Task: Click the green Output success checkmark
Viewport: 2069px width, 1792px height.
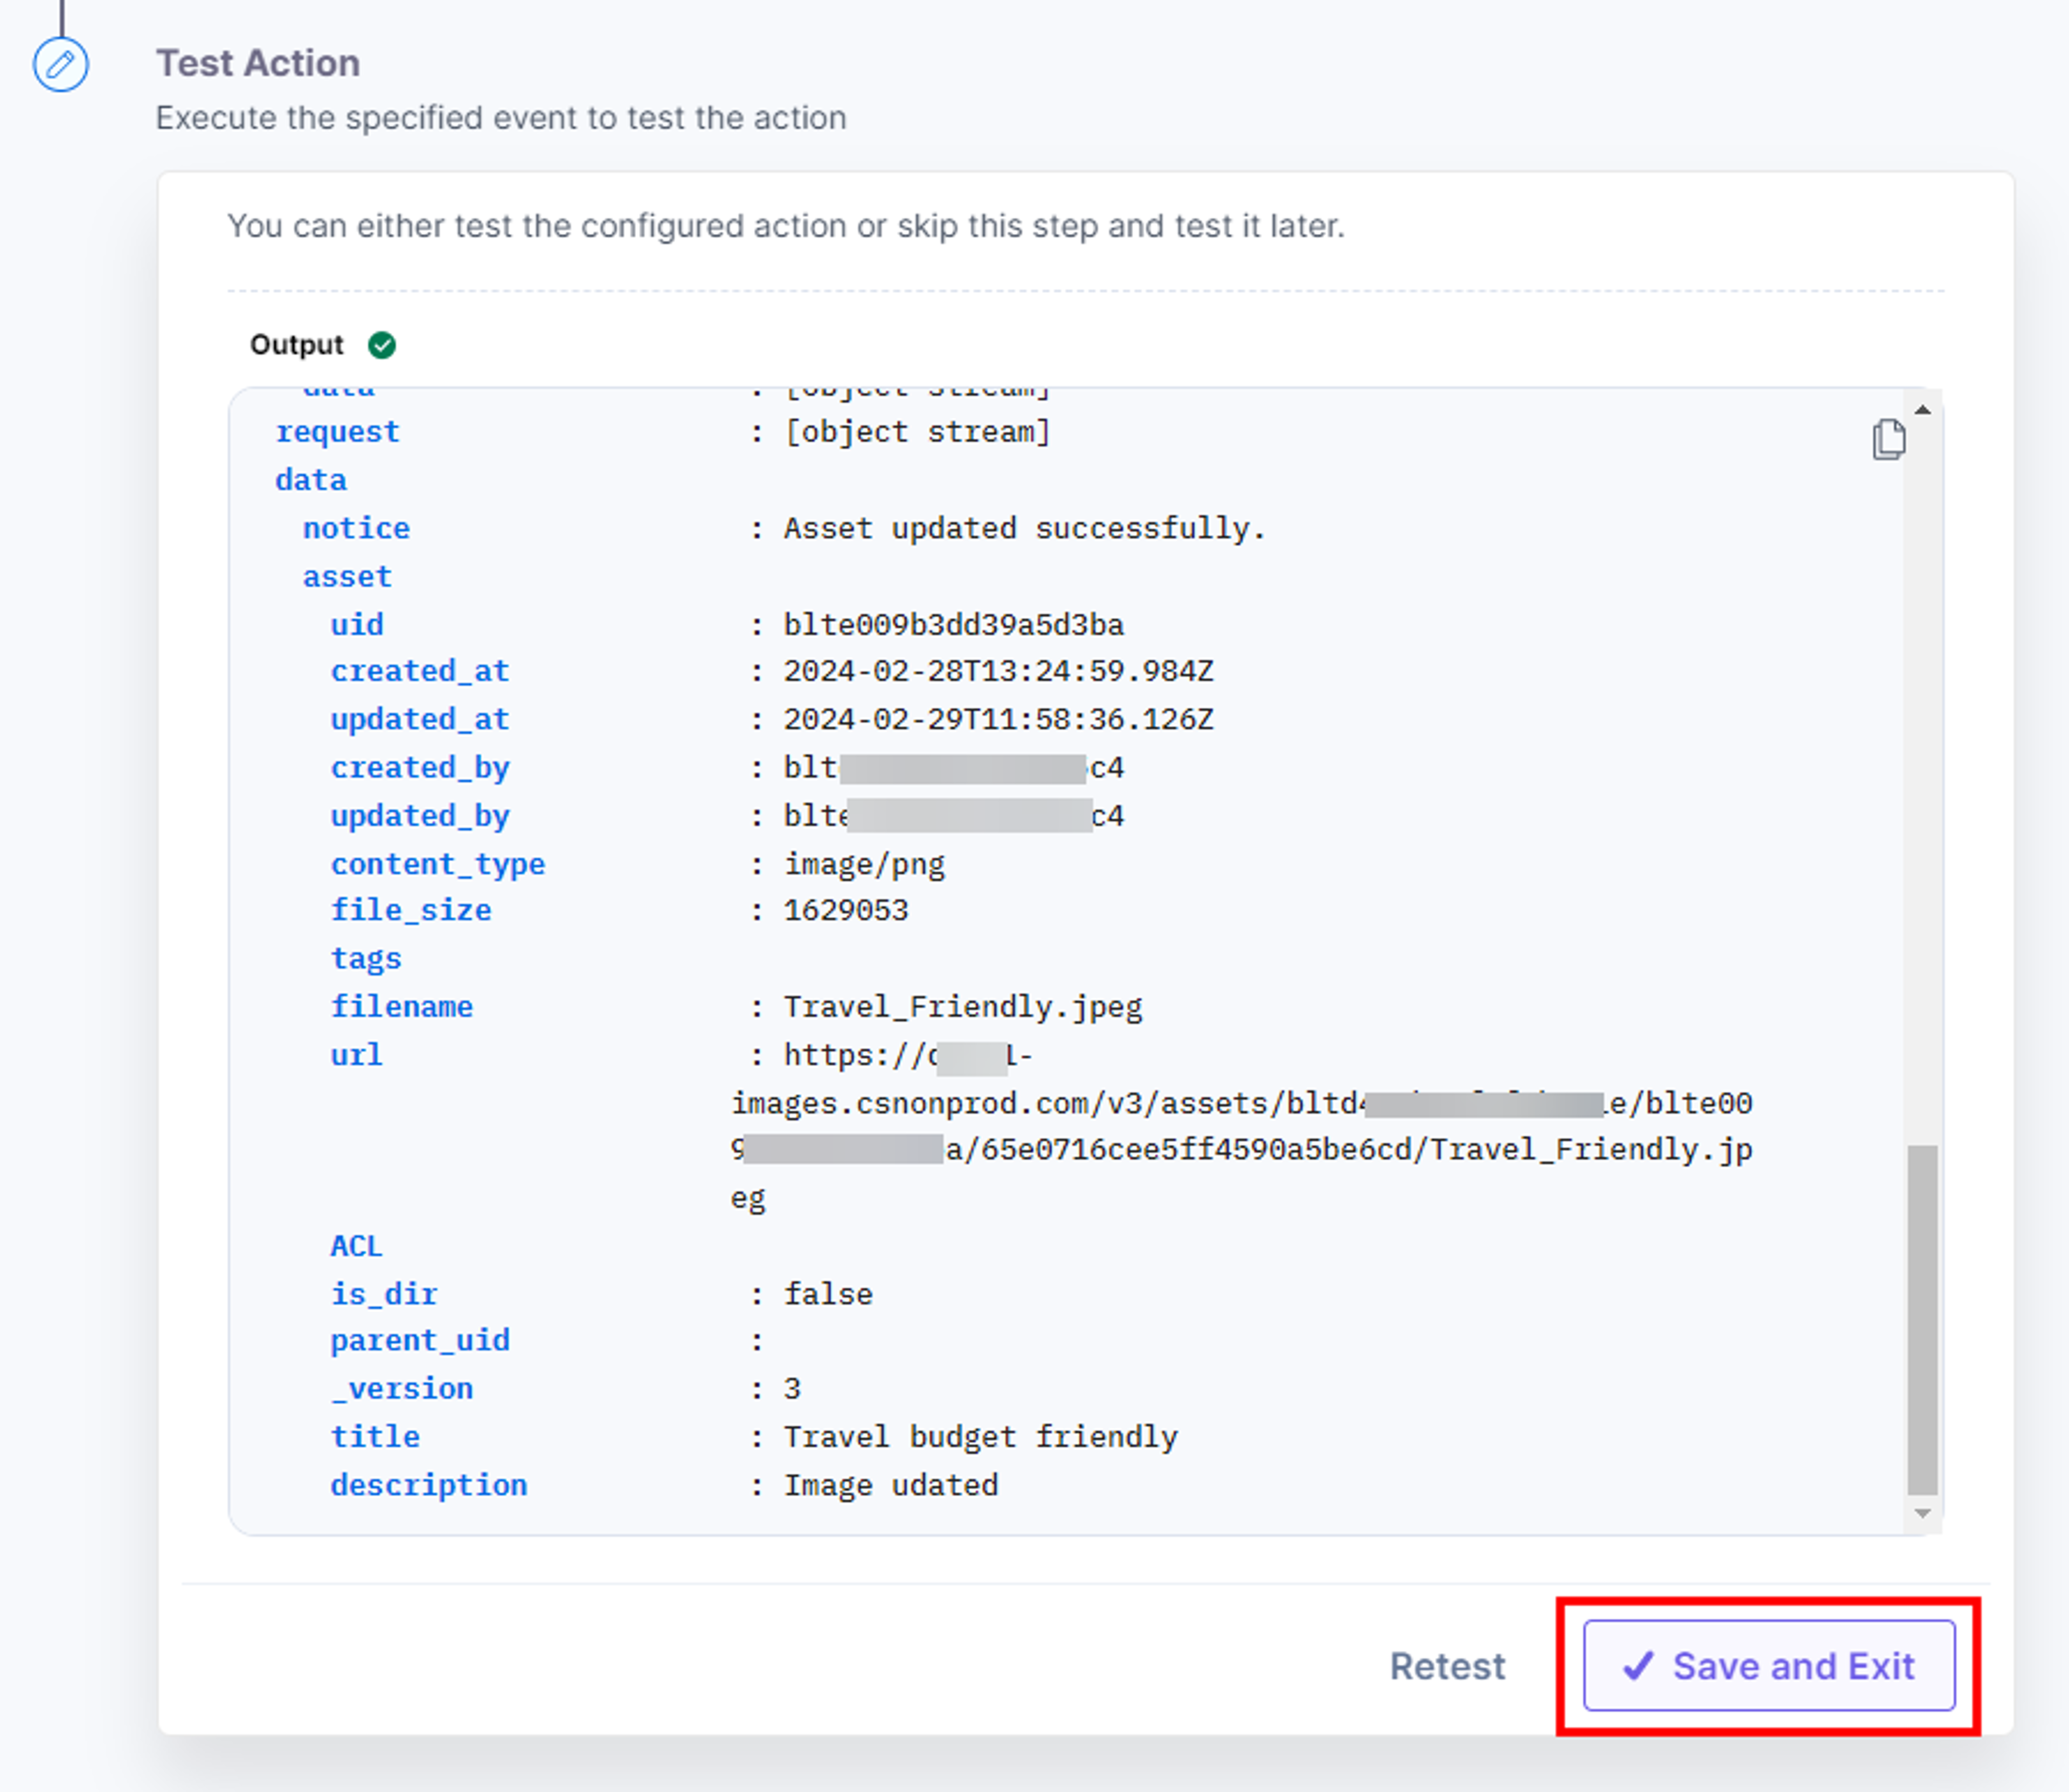Action: [x=381, y=345]
